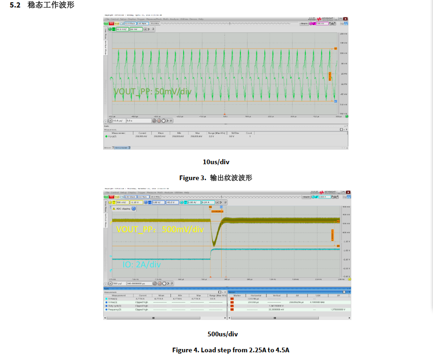433x357 pixels.
Task: Click the green Run button in Figure 4 scope
Action: click(x=106, y=197)
